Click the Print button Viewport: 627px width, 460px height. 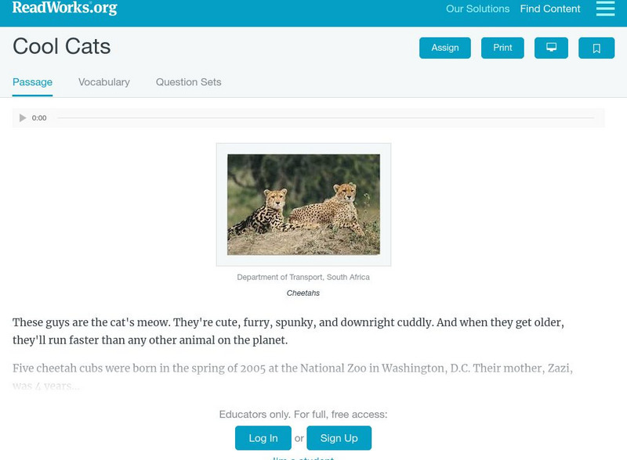tap(502, 48)
